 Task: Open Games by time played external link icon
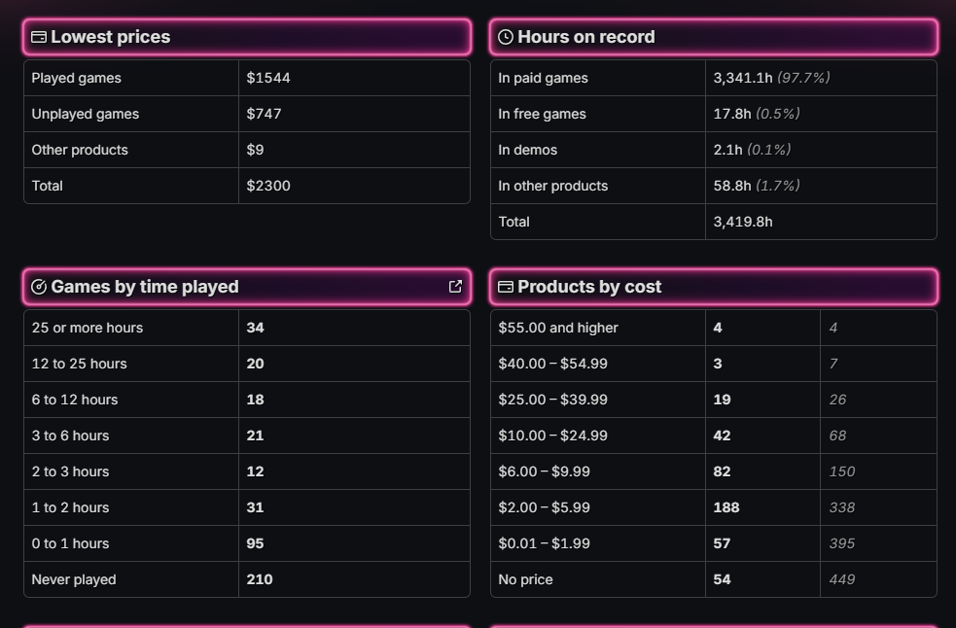tap(455, 287)
